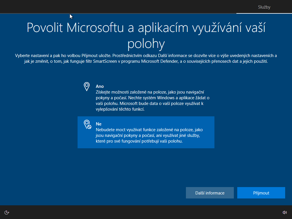
Task: Click 'vylepšování těchto funkcí' text under Ano
Action: point(120,109)
